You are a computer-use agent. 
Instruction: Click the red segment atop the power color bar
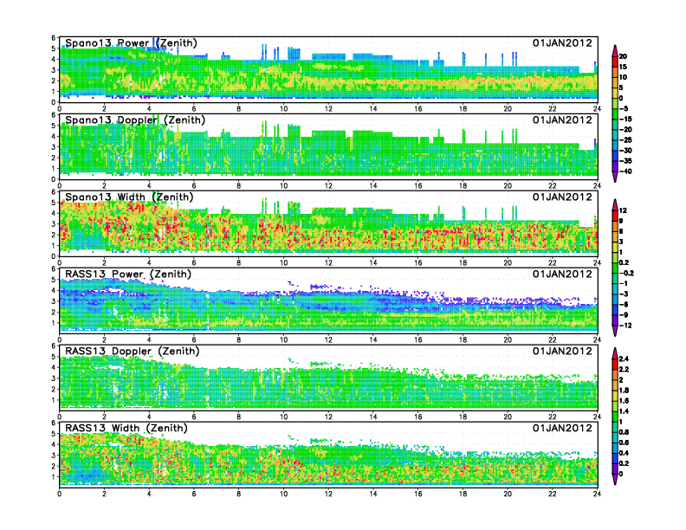(x=615, y=61)
